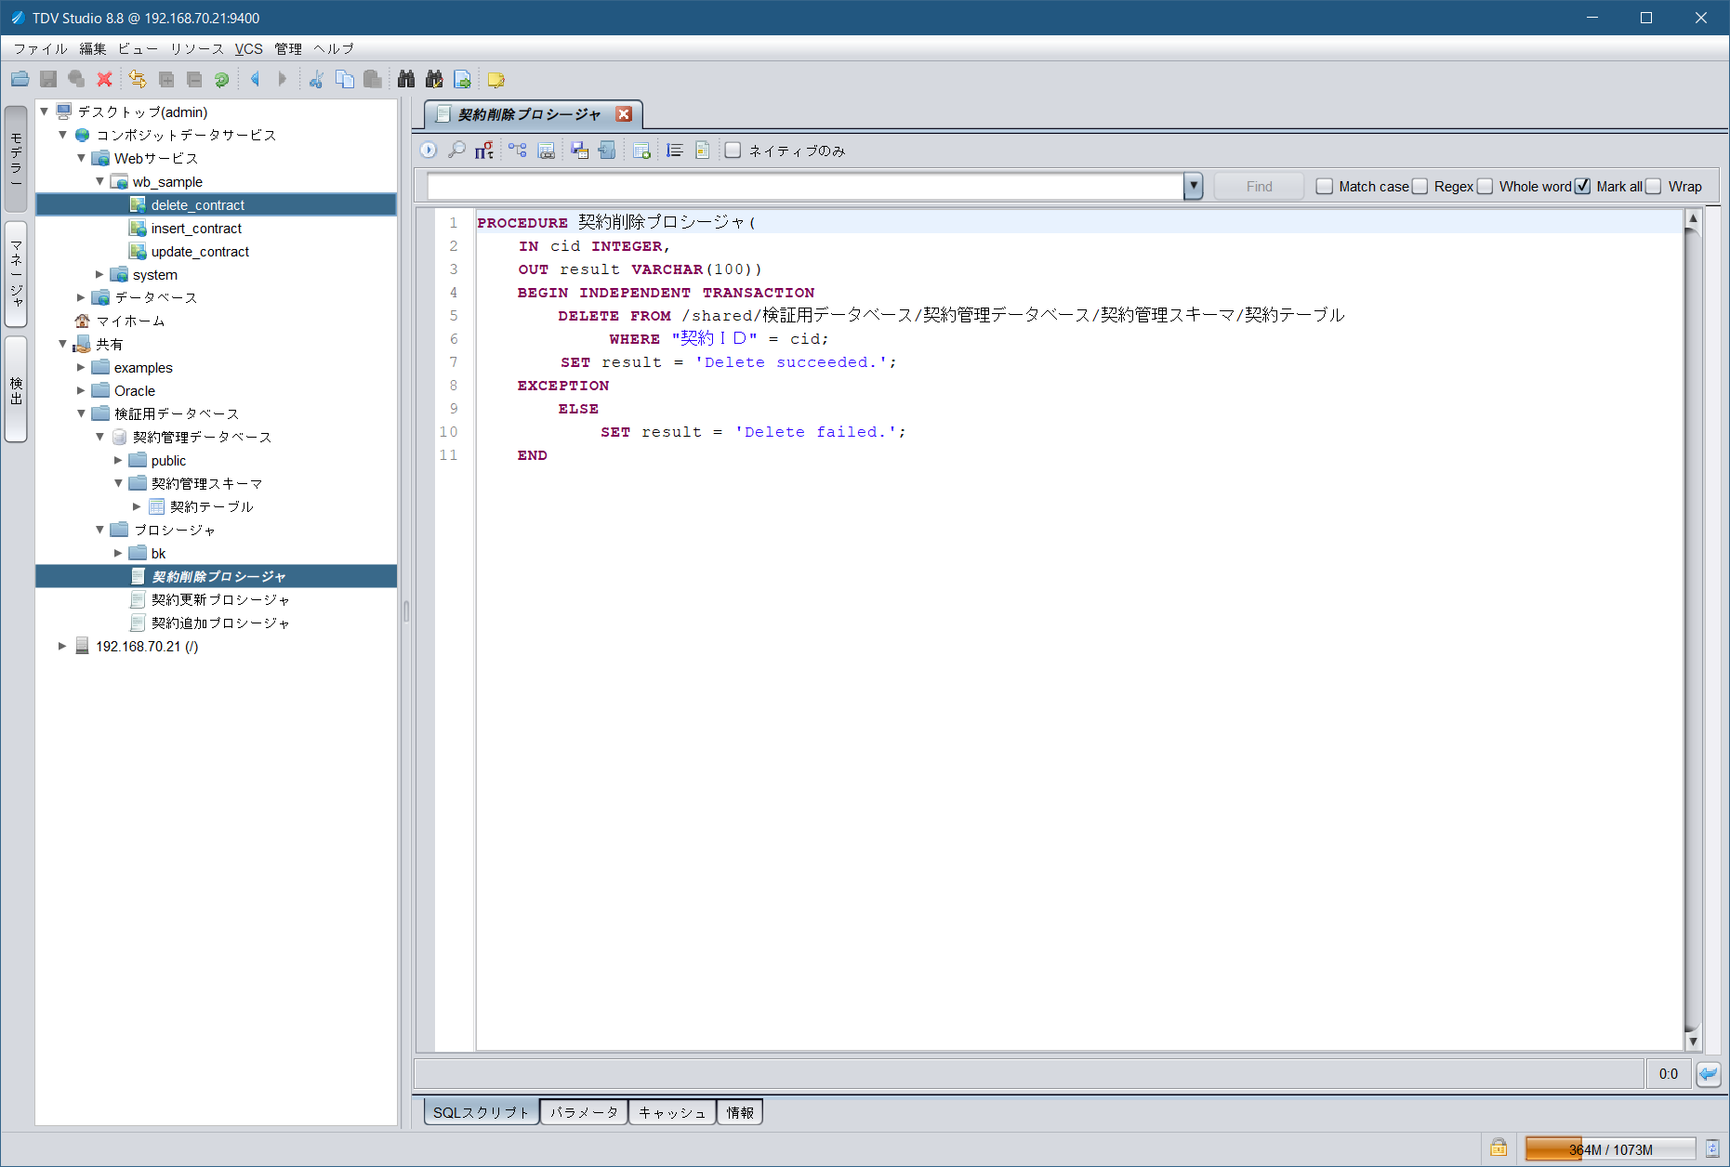The image size is (1730, 1167).
Task: Click the yellow sync arrows toolbar icon
Action: click(138, 80)
